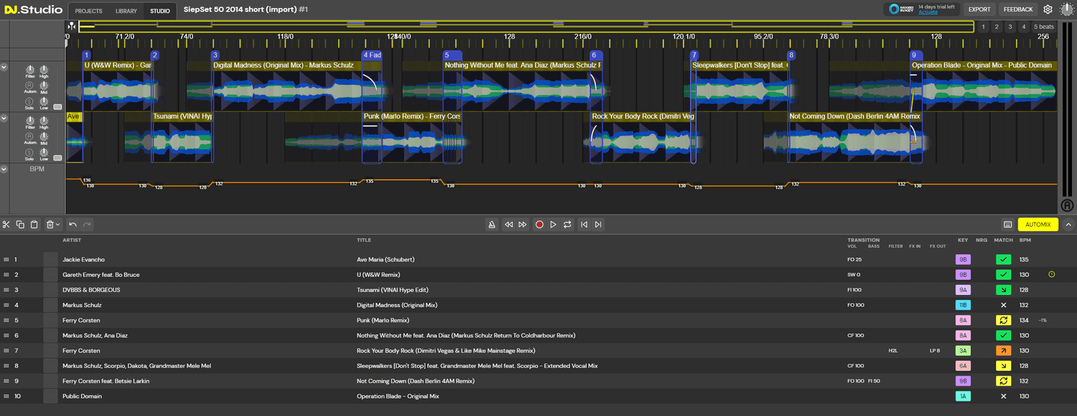Click the trash delete icon
The image size is (1077, 416).
pyautogui.click(x=50, y=225)
